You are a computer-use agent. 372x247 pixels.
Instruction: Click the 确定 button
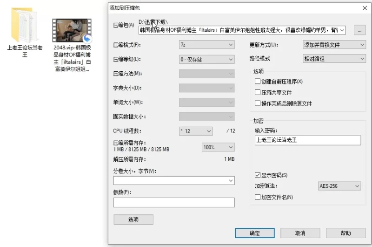254,233
